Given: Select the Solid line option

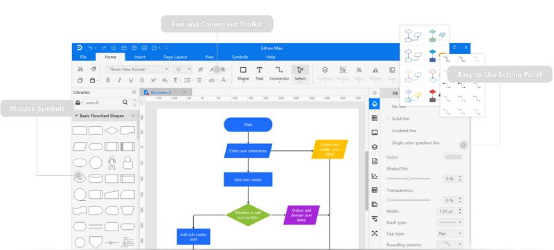Looking at the screenshot, I should tap(399, 118).
